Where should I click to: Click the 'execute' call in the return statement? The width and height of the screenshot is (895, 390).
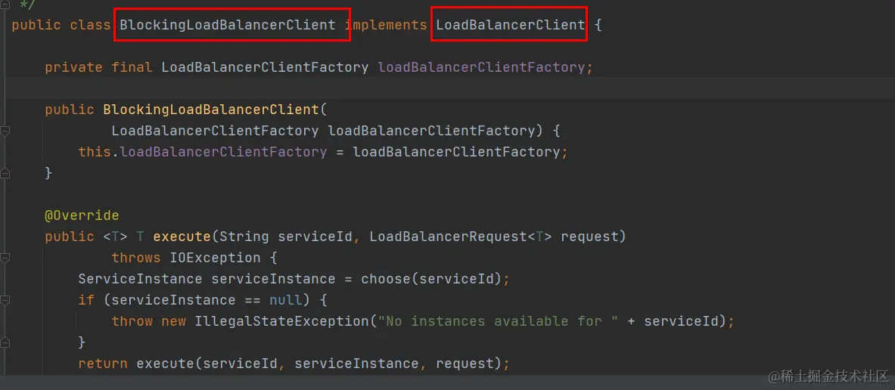166,364
